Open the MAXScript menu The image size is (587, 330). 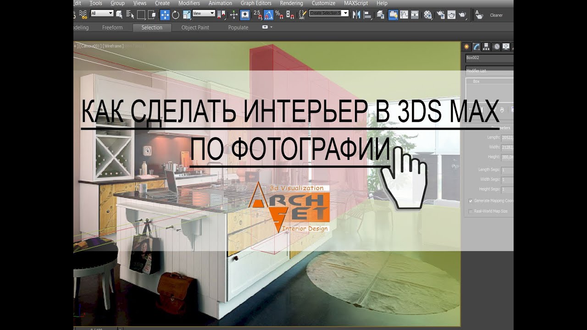(x=356, y=3)
